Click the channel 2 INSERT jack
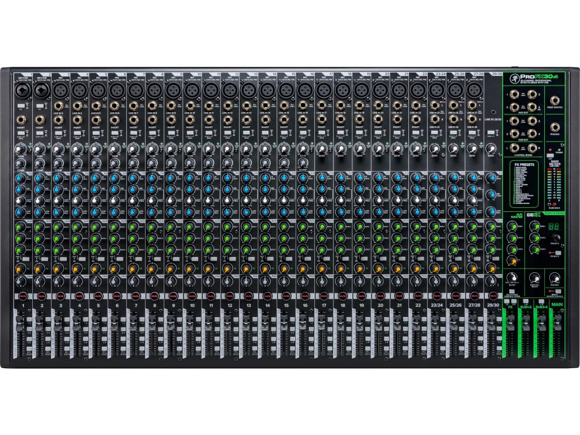Screen dimensions: 580x435 pos(40,120)
